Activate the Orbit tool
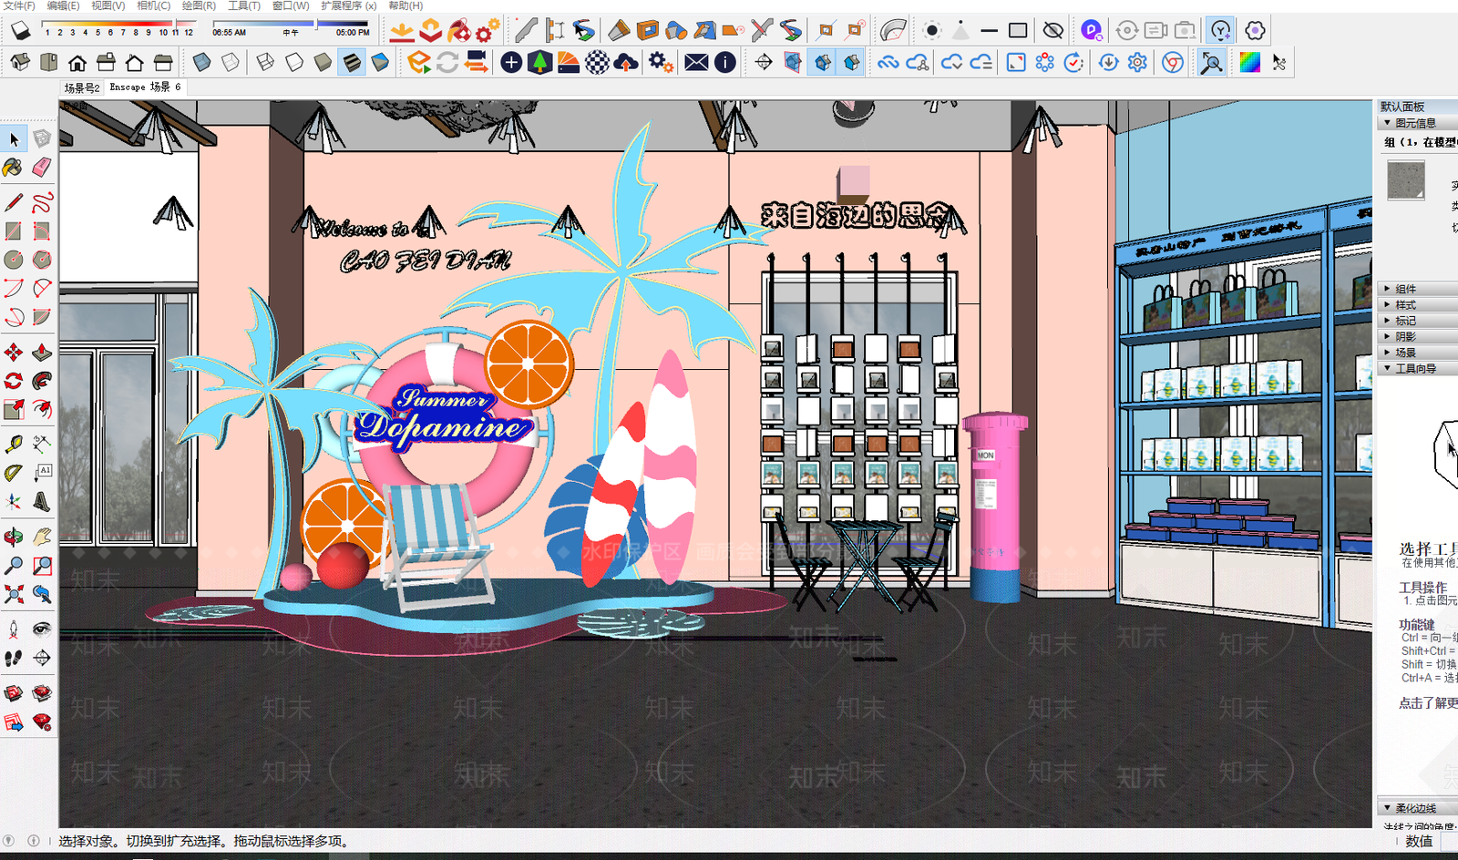This screenshot has width=1458, height=860. [x=14, y=537]
